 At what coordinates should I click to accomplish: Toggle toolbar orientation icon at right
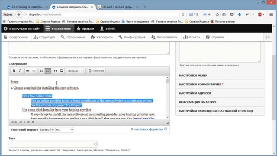pos(268,37)
